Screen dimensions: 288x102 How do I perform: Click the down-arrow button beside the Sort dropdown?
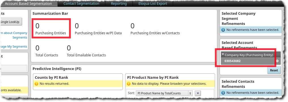coord(198,93)
